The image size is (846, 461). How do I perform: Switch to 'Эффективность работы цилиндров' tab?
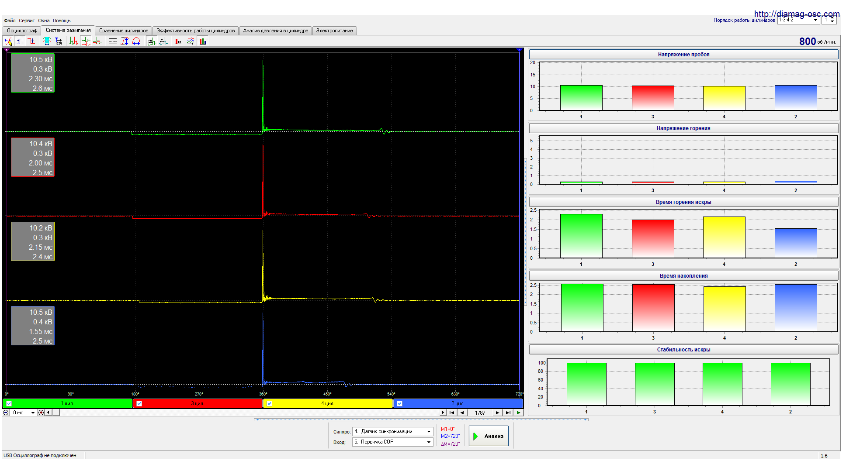pos(196,31)
